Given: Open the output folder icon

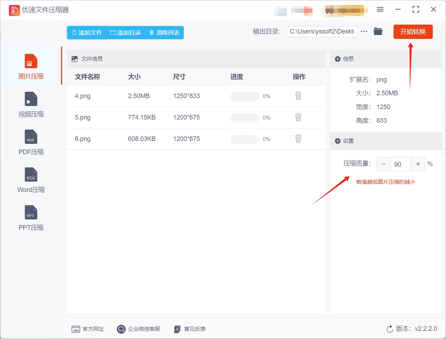Looking at the screenshot, I should click(x=378, y=31).
